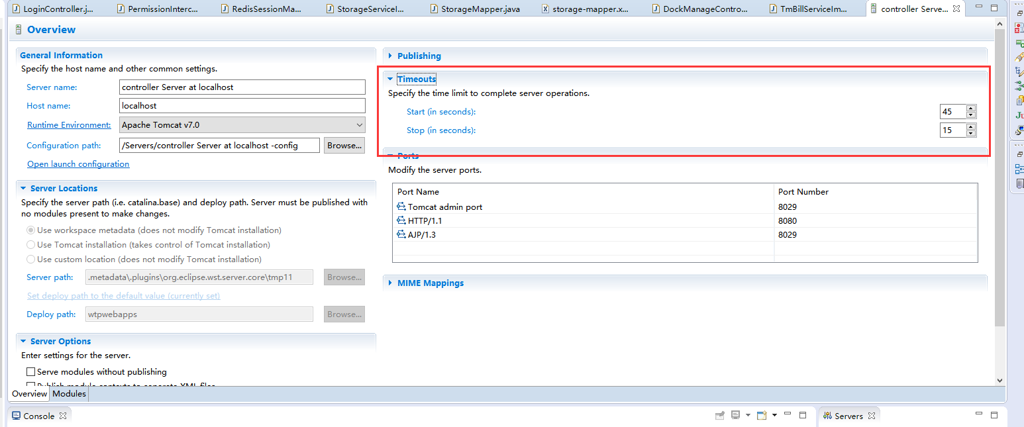Enable Serve modules without publishing
The width and height of the screenshot is (1024, 427).
30,372
